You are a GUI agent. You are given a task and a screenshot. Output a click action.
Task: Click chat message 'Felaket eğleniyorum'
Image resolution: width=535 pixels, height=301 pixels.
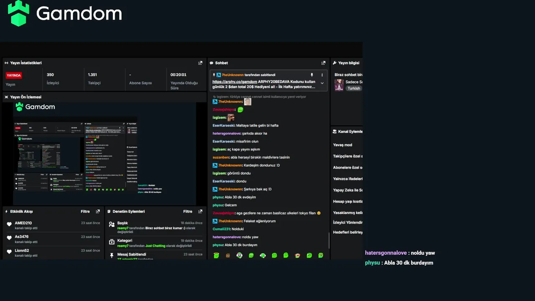pos(260,221)
